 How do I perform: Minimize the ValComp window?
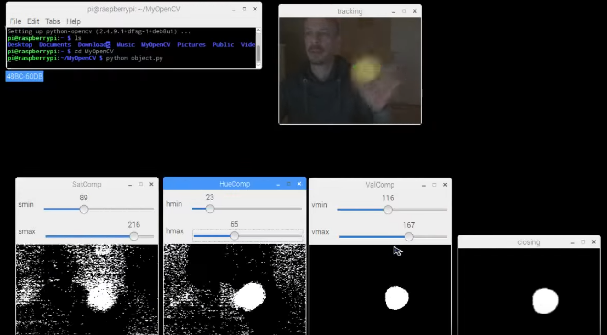pyautogui.click(x=423, y=185)
